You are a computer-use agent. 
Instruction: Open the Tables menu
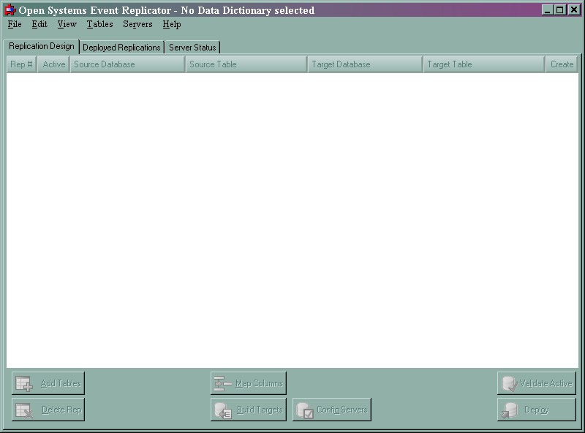tap(99, 24)
